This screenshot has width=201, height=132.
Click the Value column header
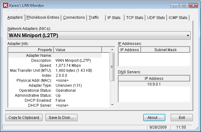[78, 50]
